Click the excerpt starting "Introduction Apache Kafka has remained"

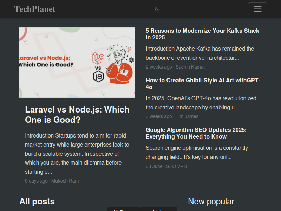tap(200, 53)
